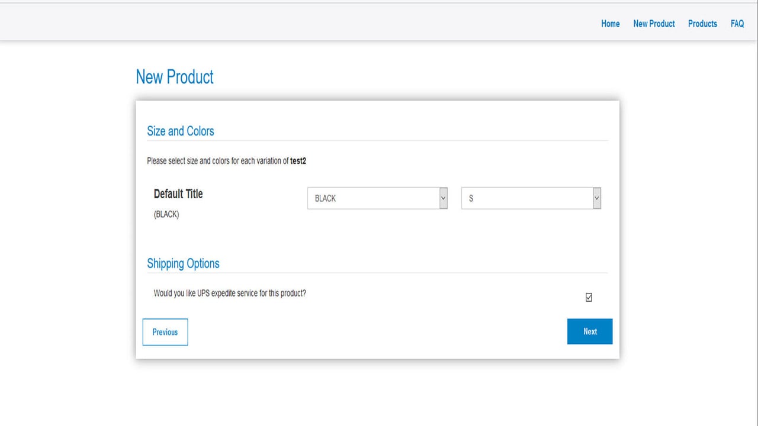758x426 pixels.
Task: Click the UPS expedite service question text
Action: [x=230, y=293]
